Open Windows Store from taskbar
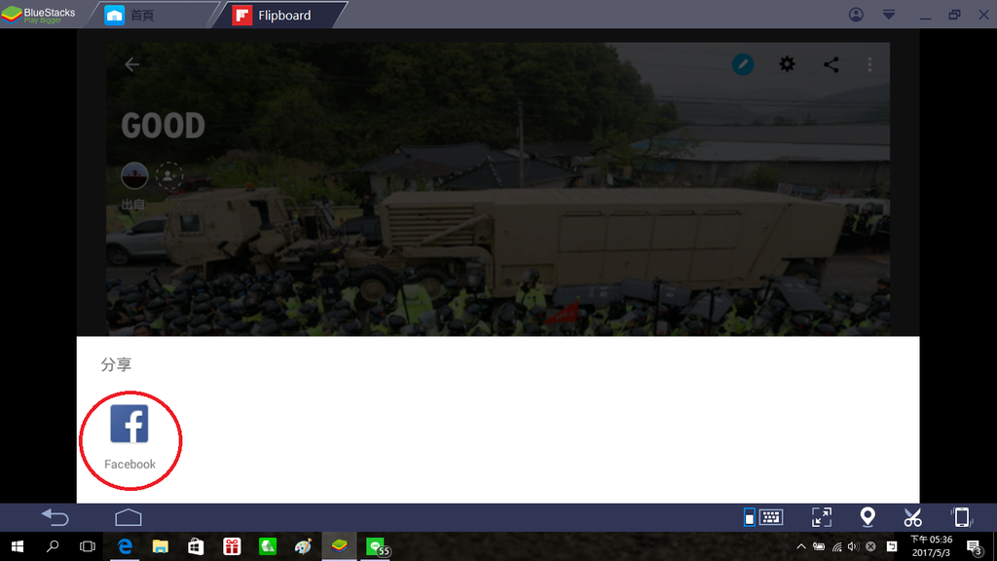 pyautogui.click(x=196, y=546)
